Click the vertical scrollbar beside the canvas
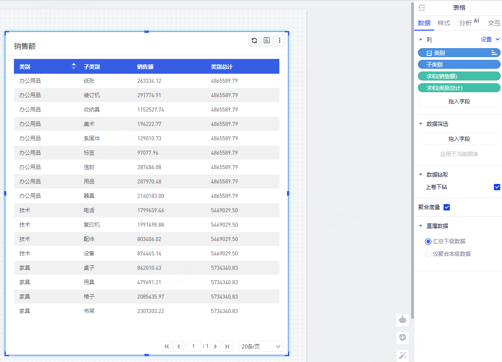The width and height of the screenshot is (502, 362). pyautogui.click(x=412, y=135)
